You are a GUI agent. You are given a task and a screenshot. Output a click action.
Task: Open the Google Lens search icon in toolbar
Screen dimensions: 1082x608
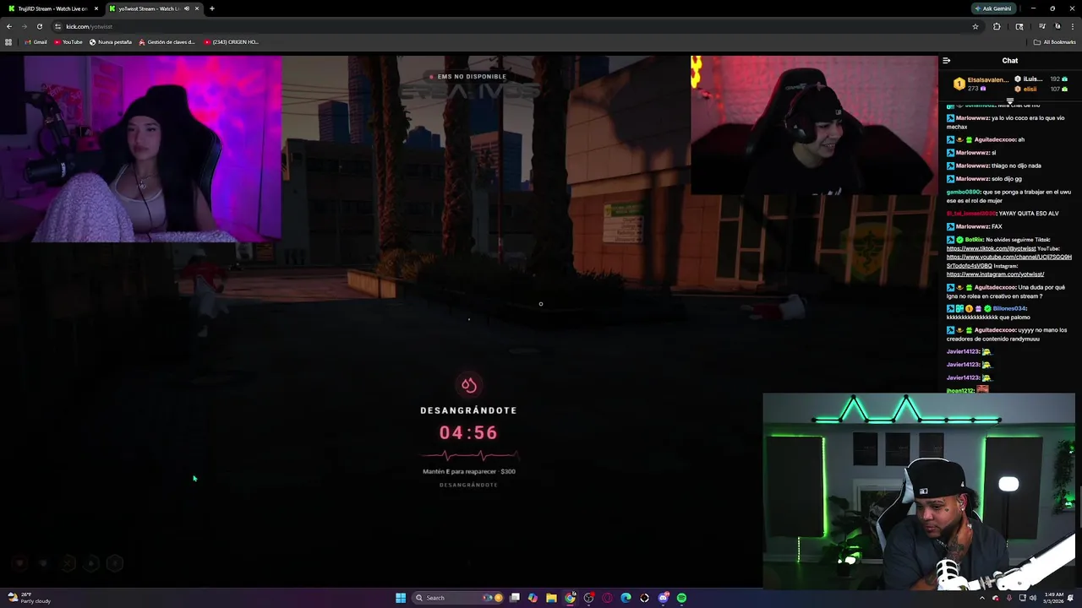click(x=1019, y=26)
